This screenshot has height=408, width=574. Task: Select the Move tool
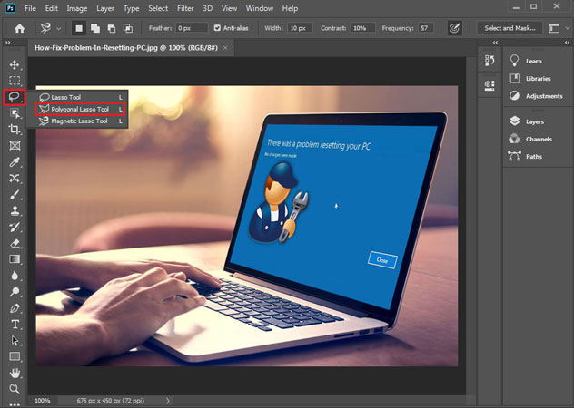(15, 64)
